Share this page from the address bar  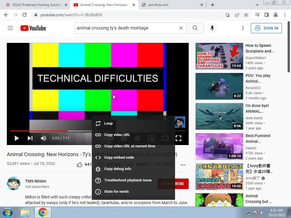click(x=237, y=15)
